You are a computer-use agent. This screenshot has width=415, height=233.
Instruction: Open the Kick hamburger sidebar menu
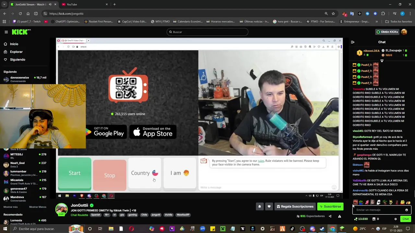coord(6,32)
